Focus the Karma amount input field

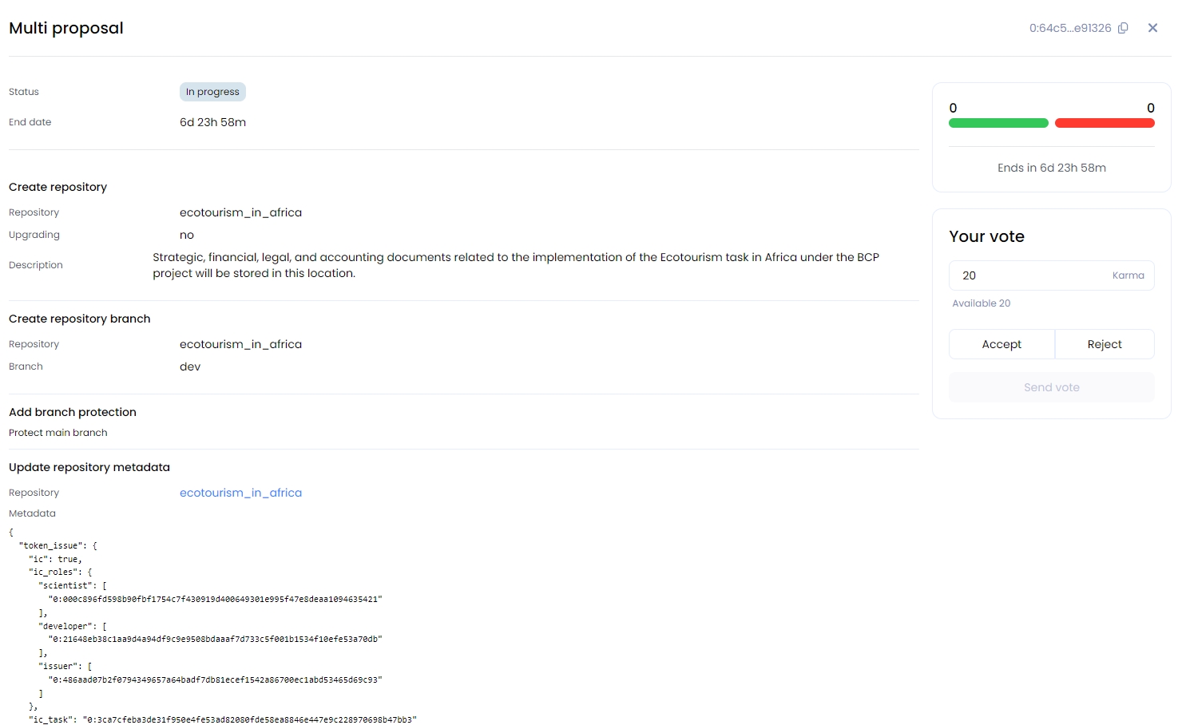pos(1030,275)
